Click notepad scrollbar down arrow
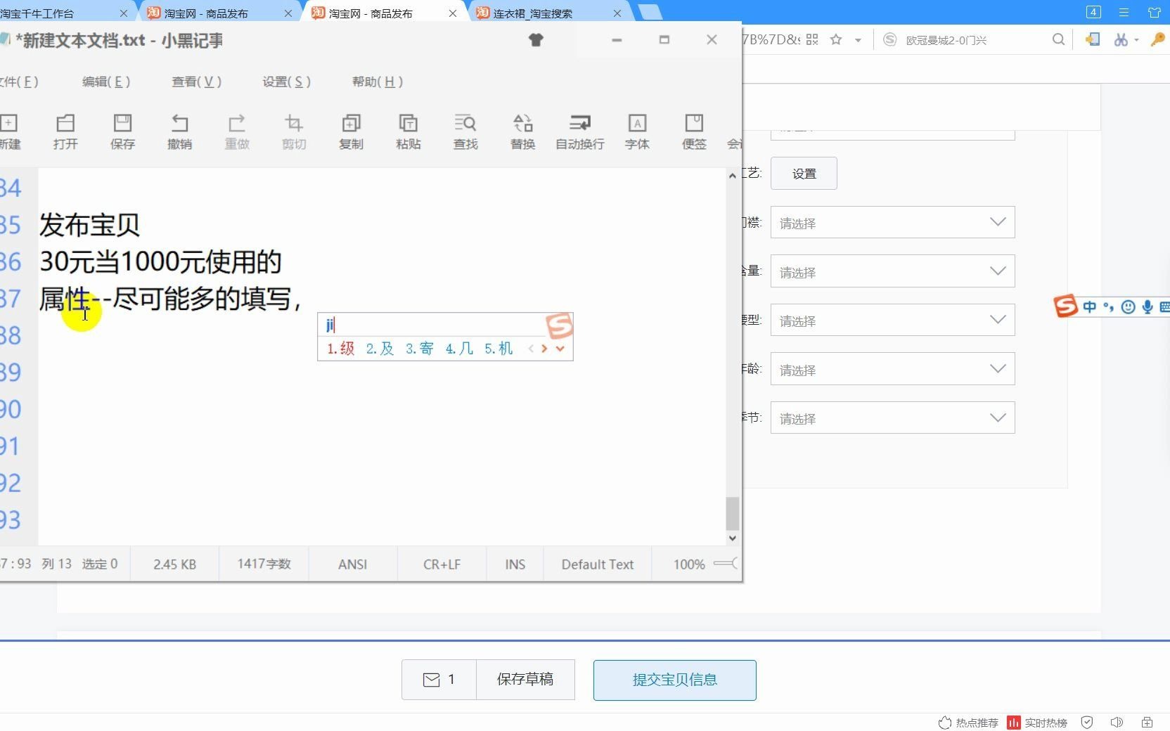 tap(733, 538)
